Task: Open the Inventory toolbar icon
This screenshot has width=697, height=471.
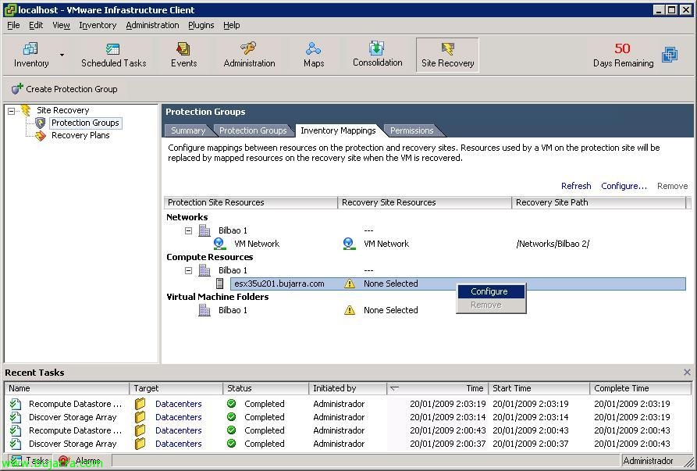Action: pyautogui.click(x=30, y=49)
